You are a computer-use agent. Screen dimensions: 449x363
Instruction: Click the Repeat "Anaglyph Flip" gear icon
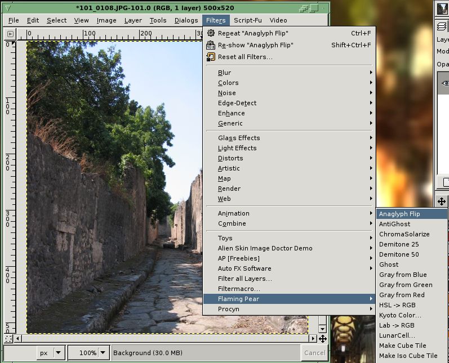211,33
